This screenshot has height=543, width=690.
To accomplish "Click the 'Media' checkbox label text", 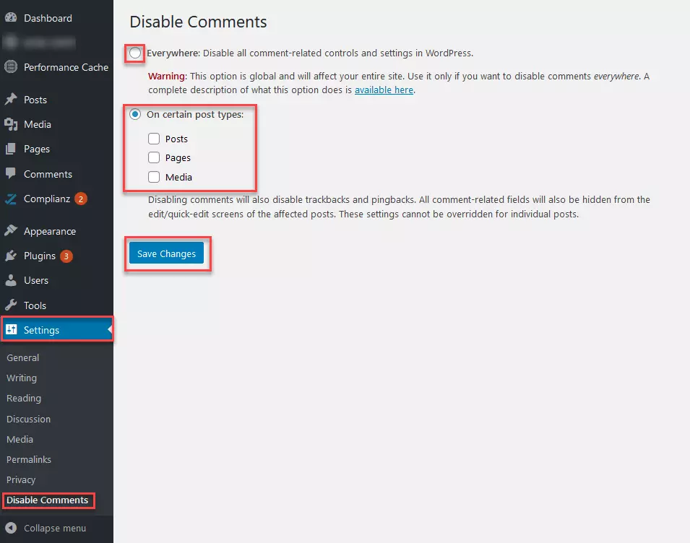I will [x=178, y=177].
